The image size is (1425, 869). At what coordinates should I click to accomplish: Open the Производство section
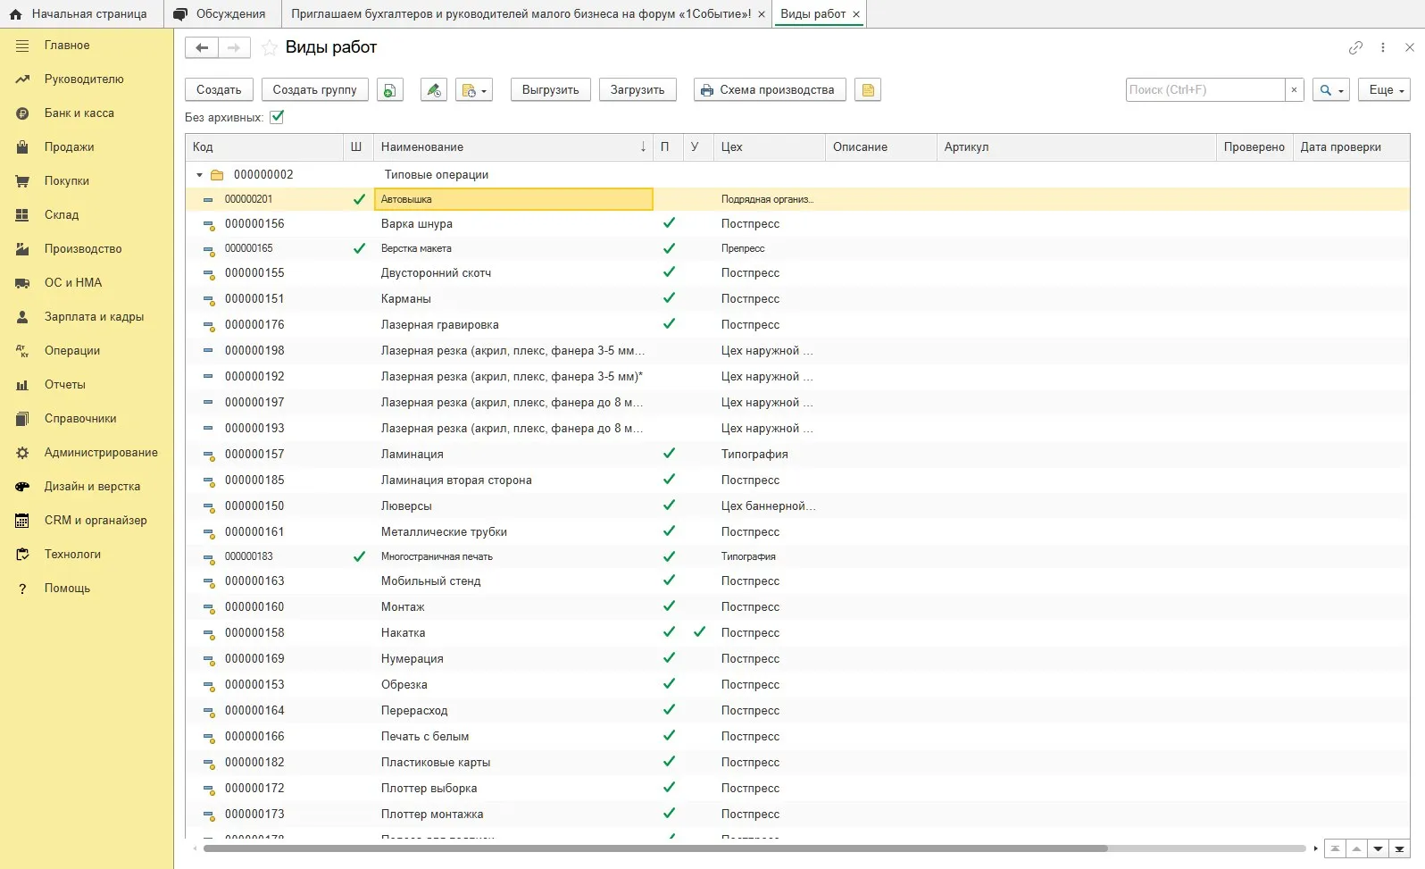83,249
